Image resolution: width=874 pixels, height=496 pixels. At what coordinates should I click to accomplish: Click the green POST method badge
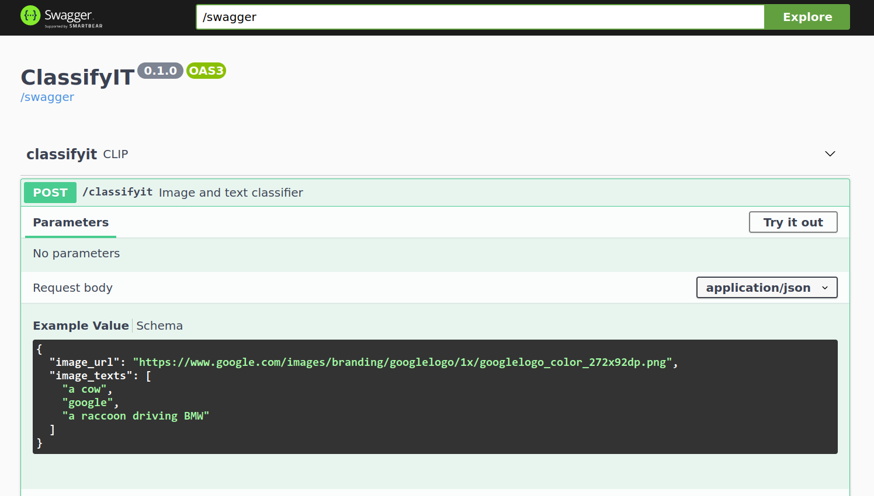pos(50,192)
